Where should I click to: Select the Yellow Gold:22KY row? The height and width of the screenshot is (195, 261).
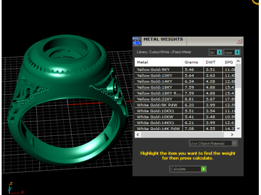point(185,99)
